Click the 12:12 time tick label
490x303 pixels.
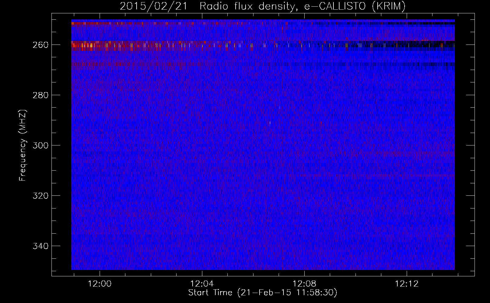[407, 284]
